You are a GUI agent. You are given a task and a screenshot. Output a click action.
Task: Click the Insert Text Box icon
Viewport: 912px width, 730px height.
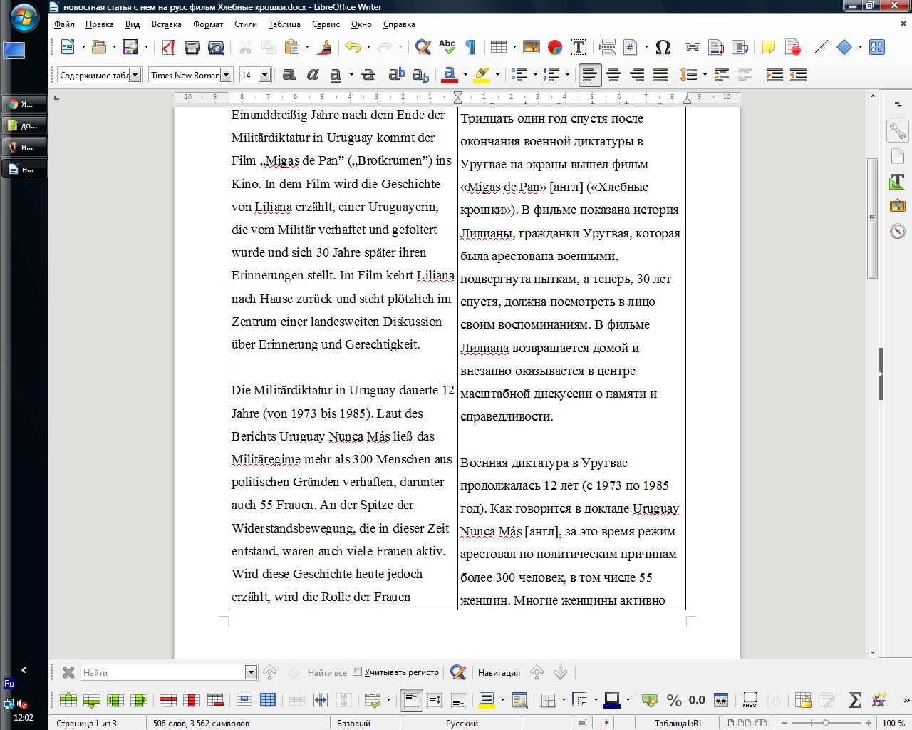pos(579,47)
